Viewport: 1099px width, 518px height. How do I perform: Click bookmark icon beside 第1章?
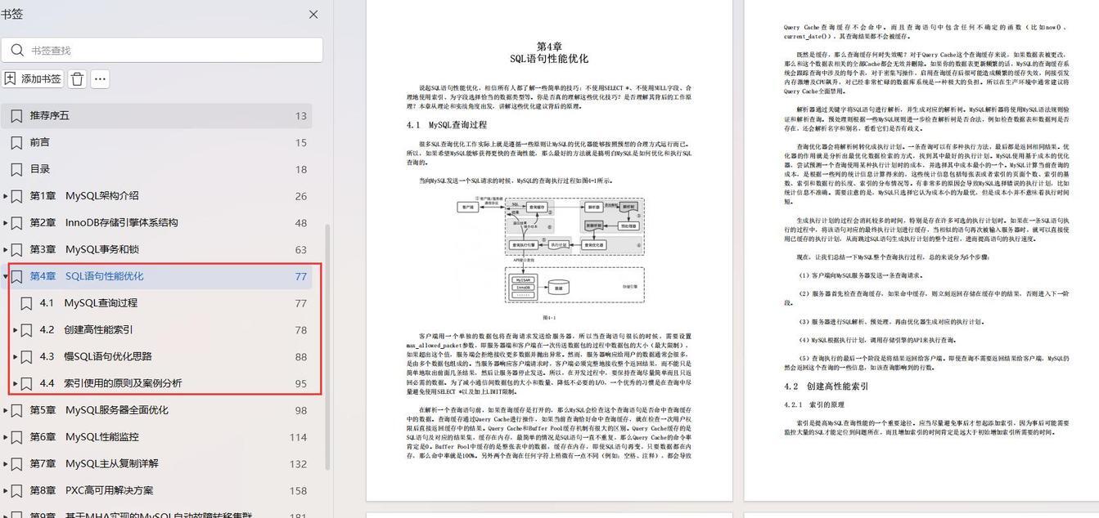point(16,196)
